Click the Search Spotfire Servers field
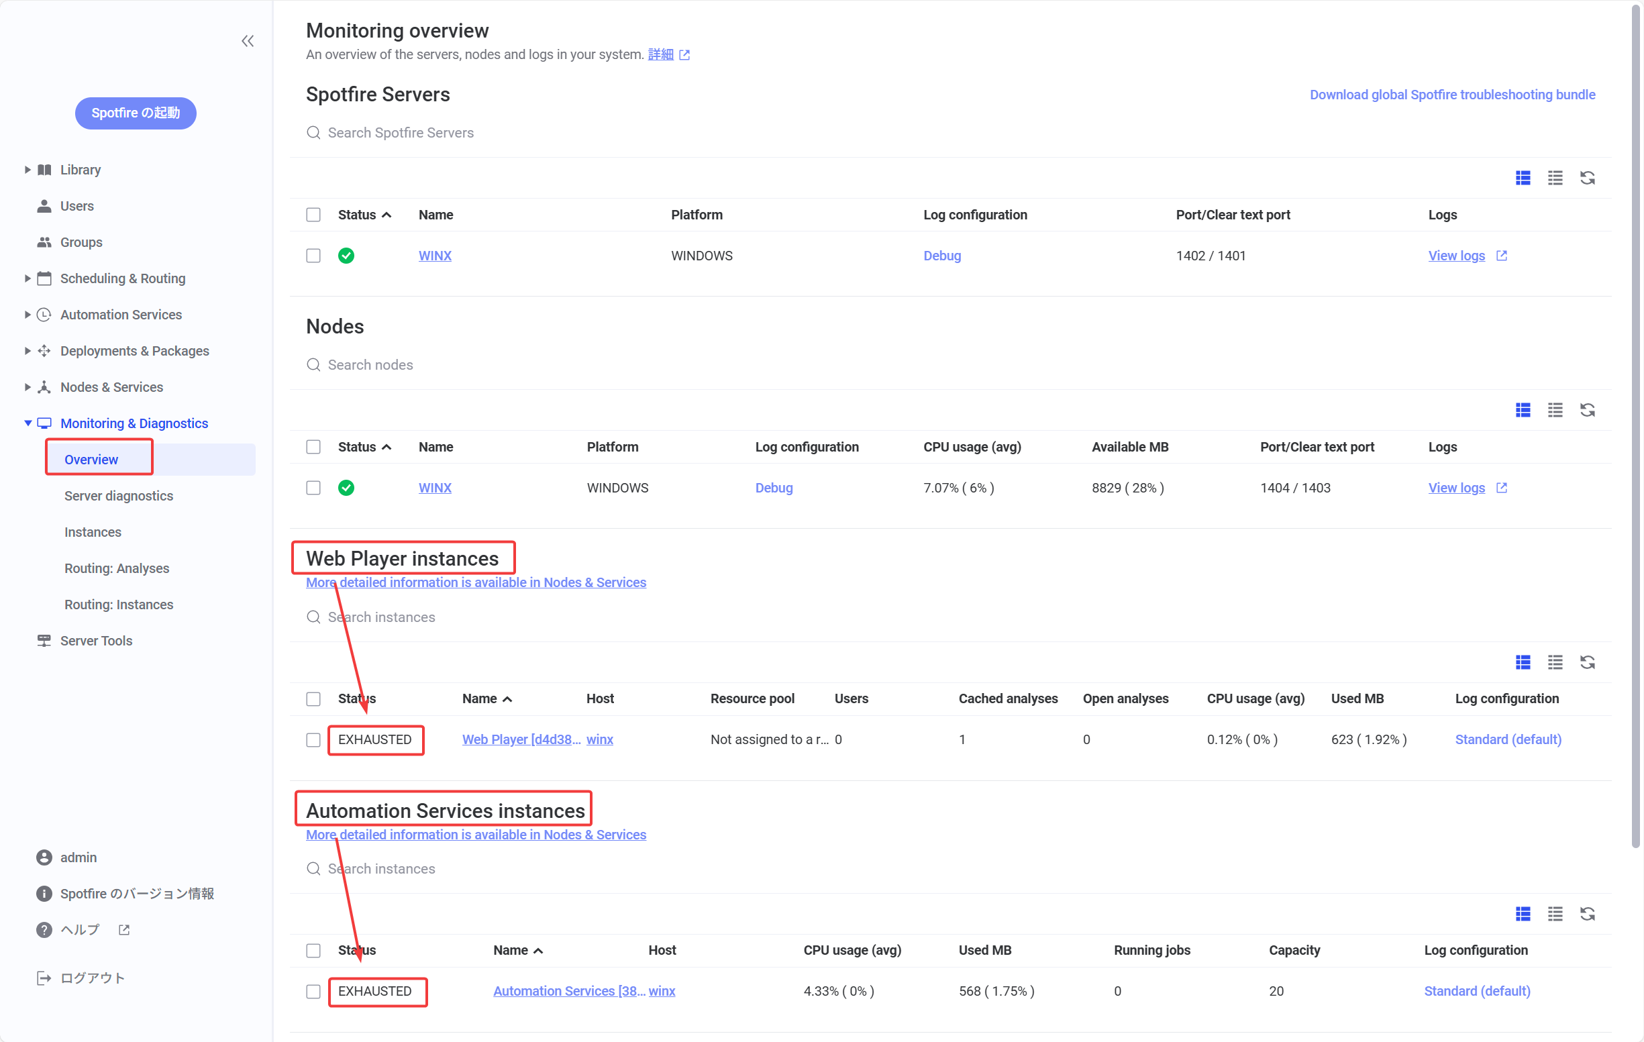The height and width of the screenshot is (1042, 1644). tap(400, 132)
